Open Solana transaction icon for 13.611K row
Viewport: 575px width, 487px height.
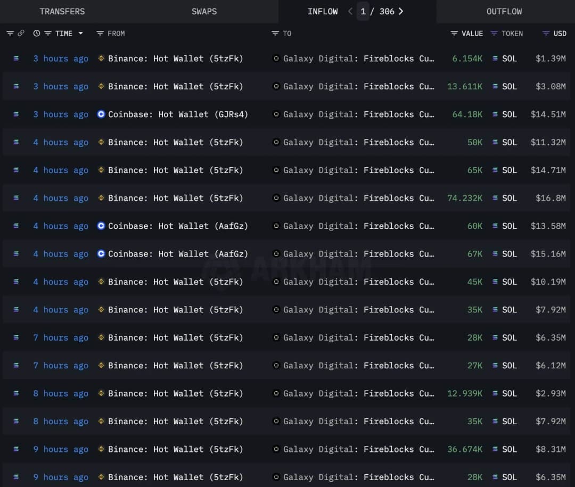click(x=16, y=86)
